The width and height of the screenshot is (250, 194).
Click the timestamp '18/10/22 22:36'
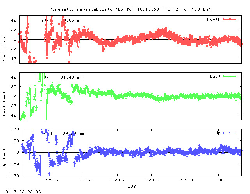click(22, 192)
